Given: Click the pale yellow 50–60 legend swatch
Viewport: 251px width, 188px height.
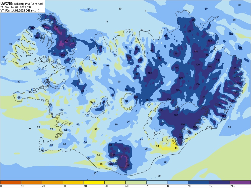Looking at the screenshot, I should coord(115,182).
